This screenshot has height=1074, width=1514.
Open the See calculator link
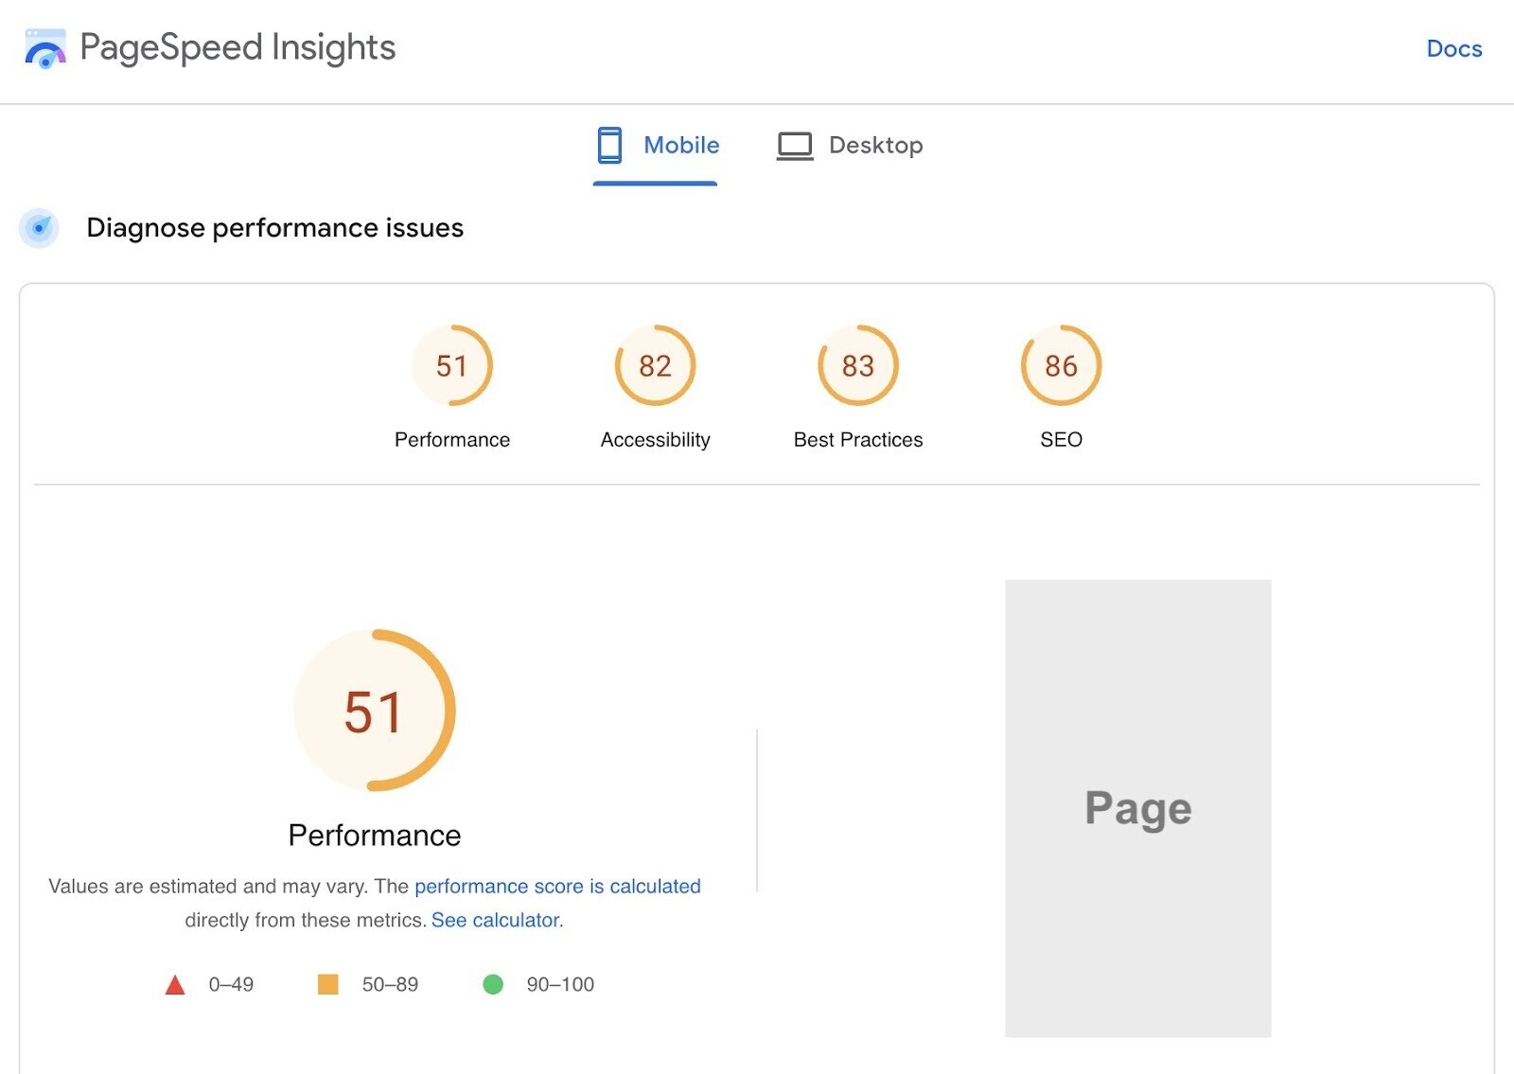point(496,919)
